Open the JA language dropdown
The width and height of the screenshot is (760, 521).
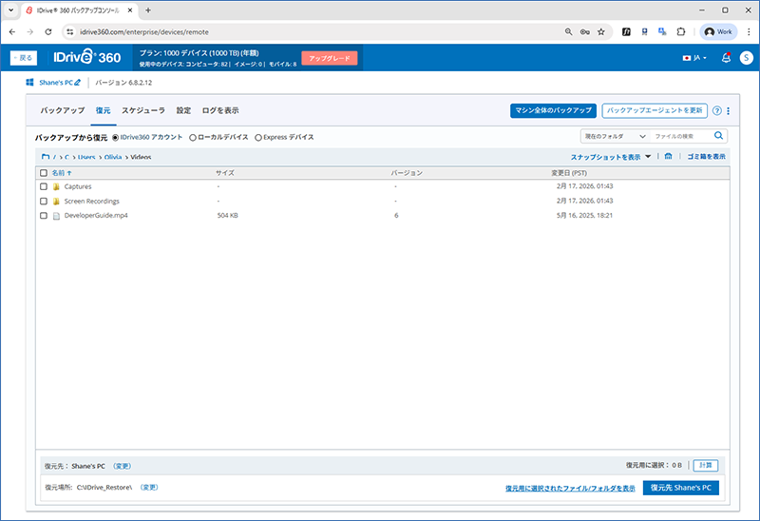click(694, 58)
